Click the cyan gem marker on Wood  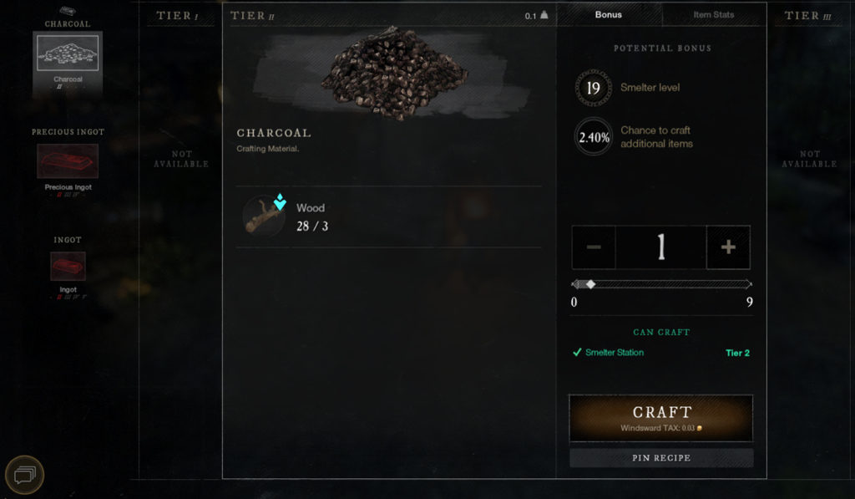[280, 202]
